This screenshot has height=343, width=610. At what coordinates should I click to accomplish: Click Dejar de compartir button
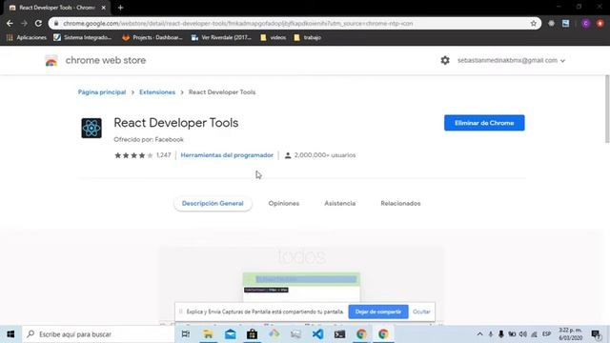click(x=378, y=312)
